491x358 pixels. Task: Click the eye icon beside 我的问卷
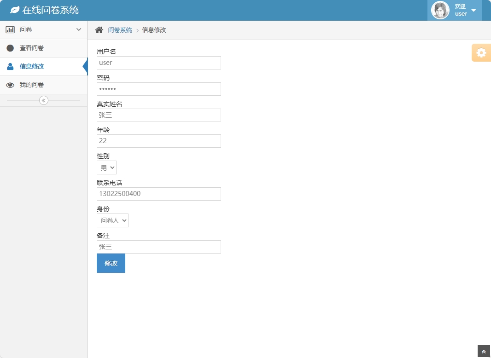pos(10,85)
